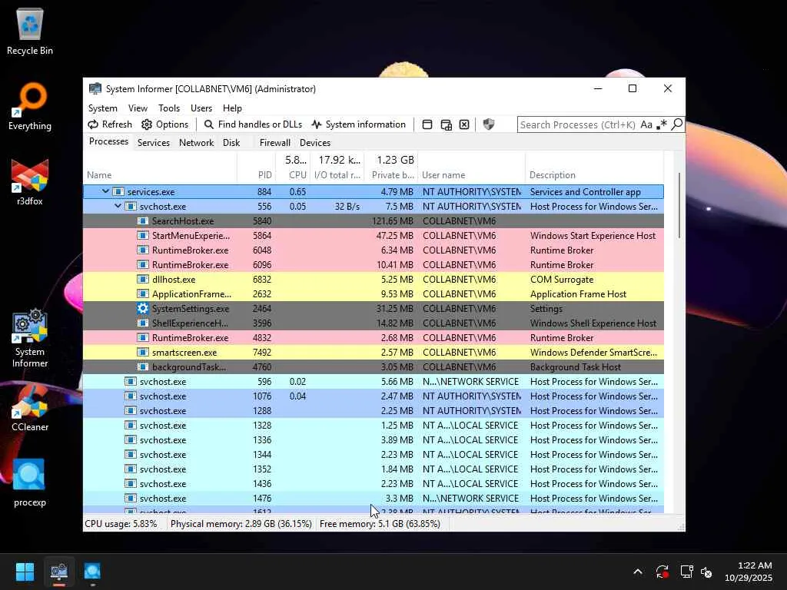Image resolution: width=787 pixels, height=590 pixels.
Task: Show hidden tray icons chevron
Action: [638, 572]
